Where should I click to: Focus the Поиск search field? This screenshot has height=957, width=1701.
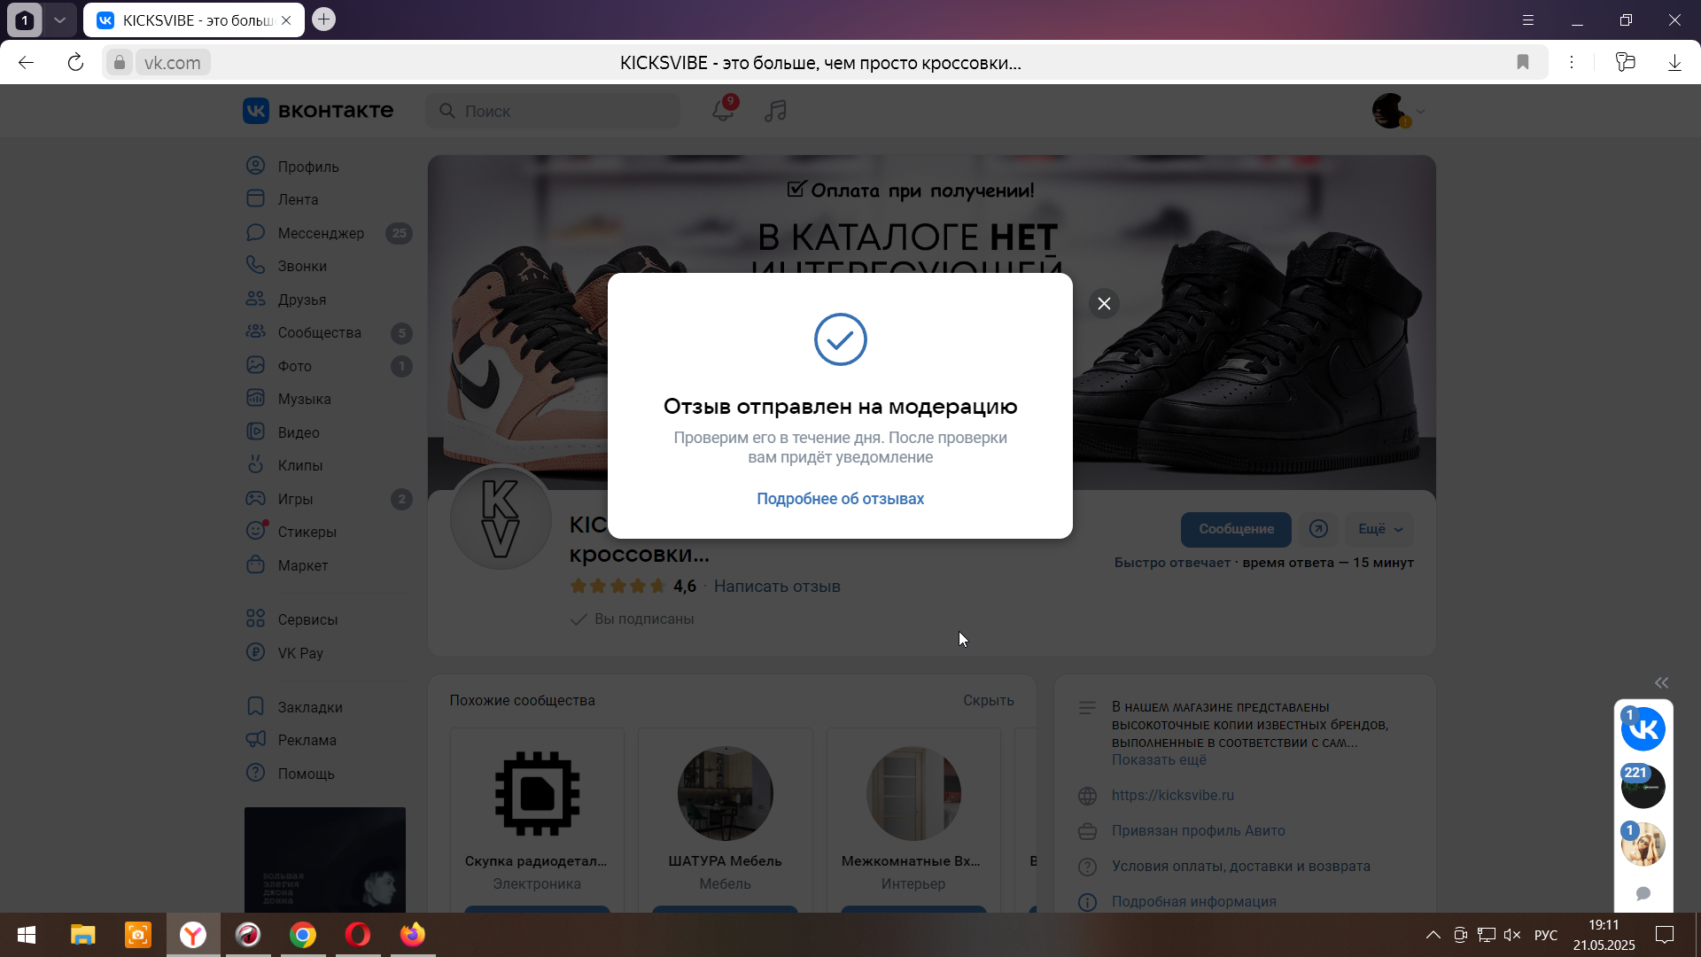click(553, 111)
